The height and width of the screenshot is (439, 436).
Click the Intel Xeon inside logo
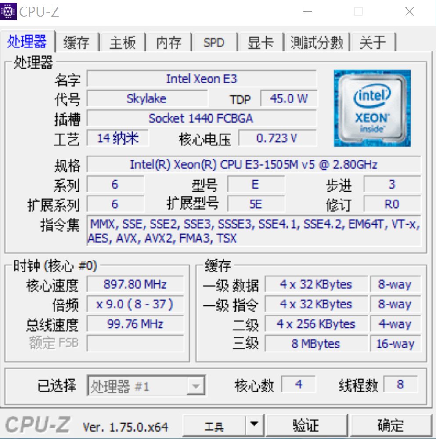pos(372,109)
